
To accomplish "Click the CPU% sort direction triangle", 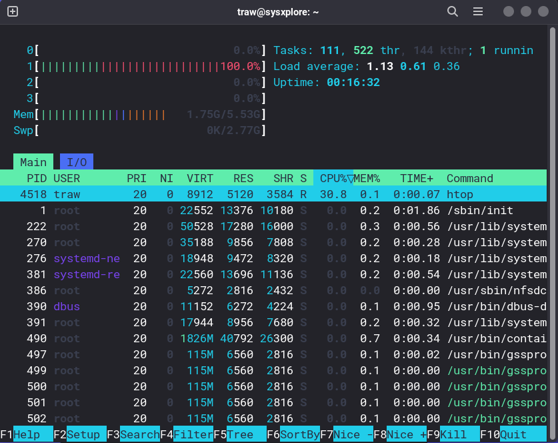I will click(350, 178).
